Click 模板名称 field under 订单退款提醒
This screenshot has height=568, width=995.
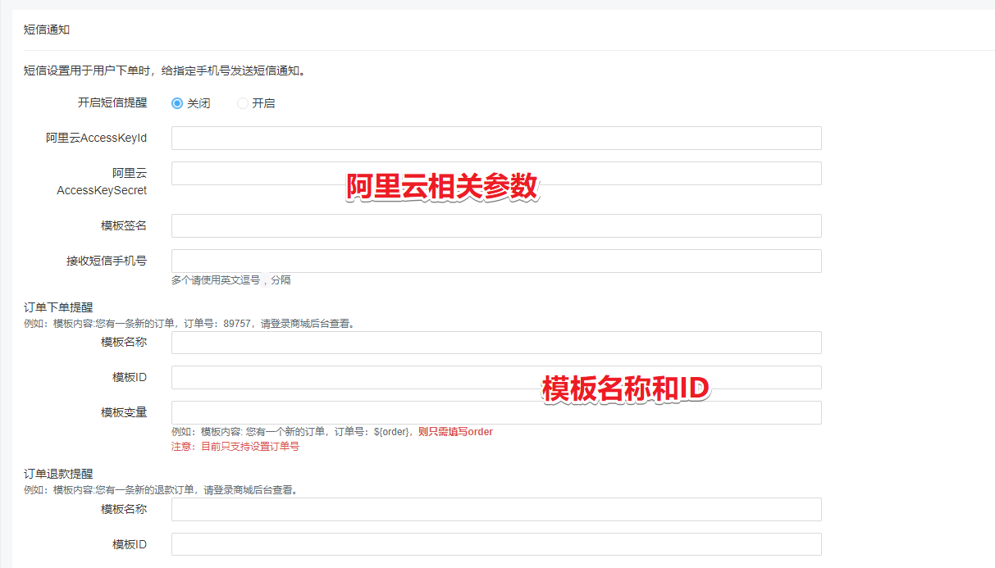pyautogui.click(x=496, y=509)
